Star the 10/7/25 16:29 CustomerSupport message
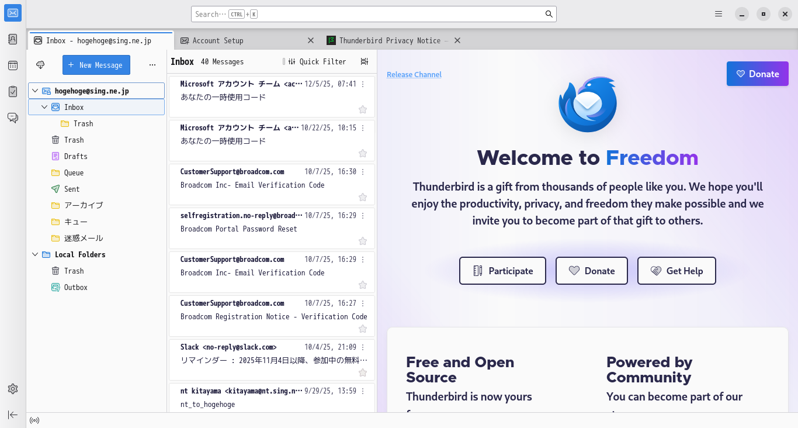This screenshot has height=428, width=798. click(x=363, y=285)
